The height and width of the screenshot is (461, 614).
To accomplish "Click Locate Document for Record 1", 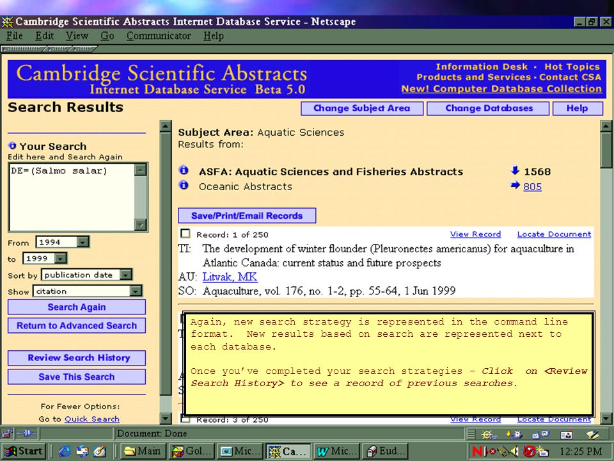I will tap(554, 234).
